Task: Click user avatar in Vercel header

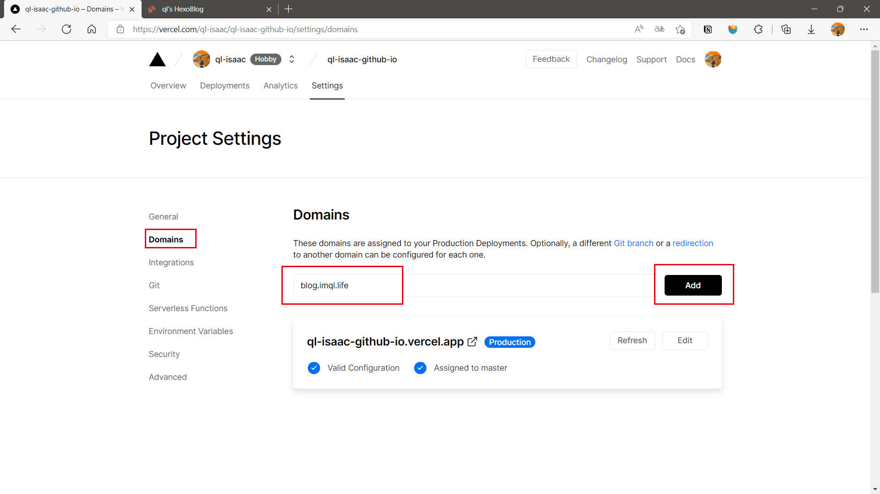Action: (x=713, y=60)
